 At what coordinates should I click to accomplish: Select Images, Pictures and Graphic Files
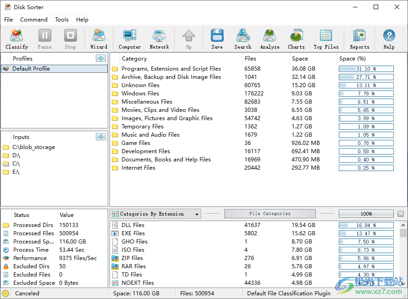(x=167, y=118)
